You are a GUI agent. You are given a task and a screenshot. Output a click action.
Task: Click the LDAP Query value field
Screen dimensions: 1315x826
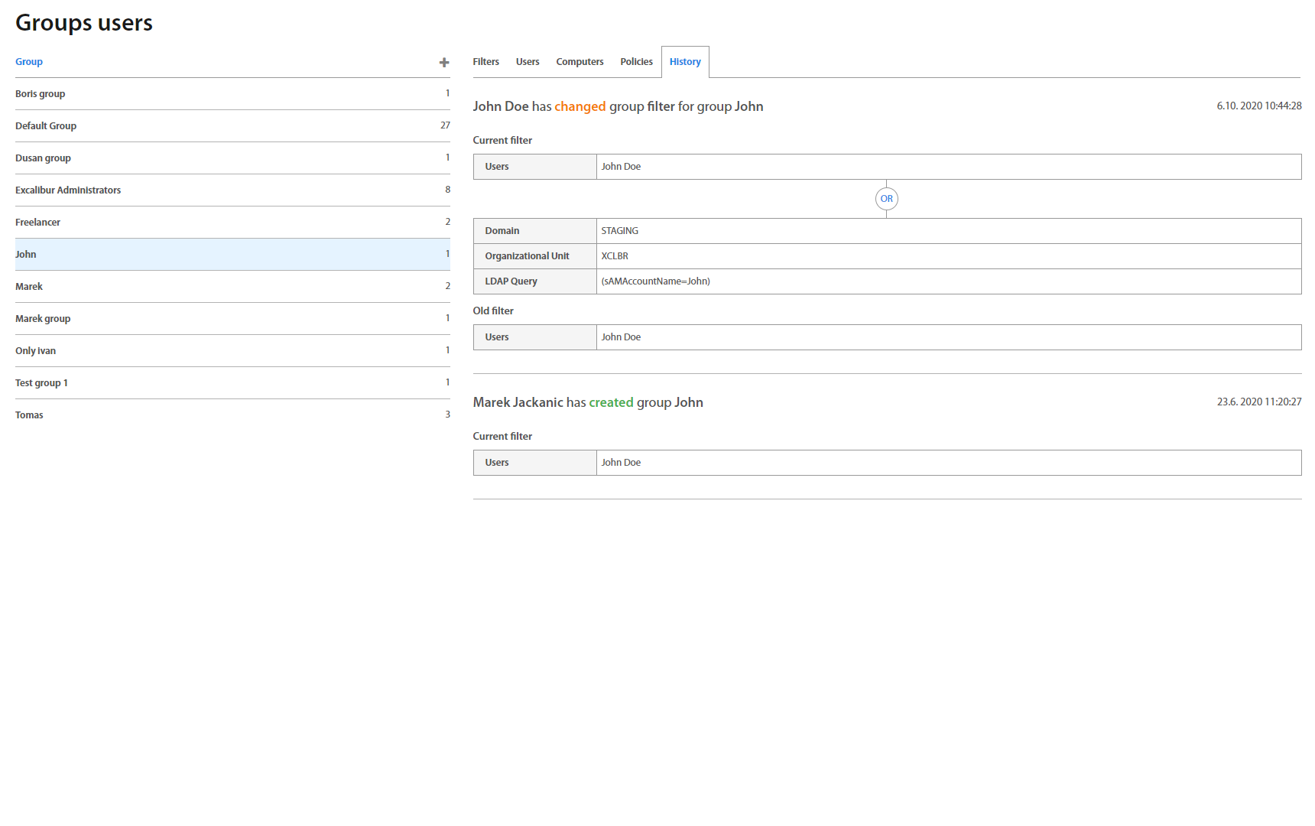[x=655, y=281]
